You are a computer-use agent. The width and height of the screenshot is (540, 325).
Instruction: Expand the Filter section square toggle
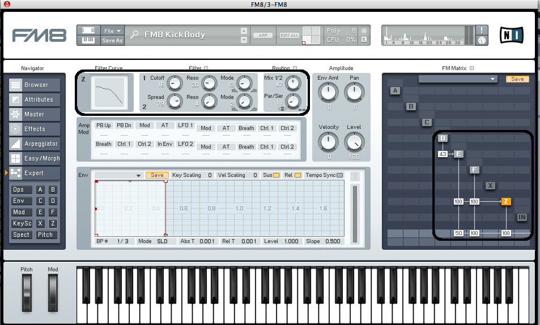[206, 68]
